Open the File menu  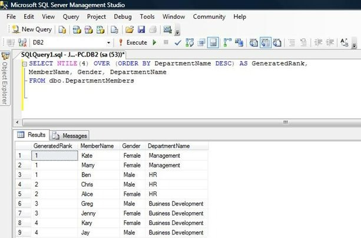[x=11, y=16]
